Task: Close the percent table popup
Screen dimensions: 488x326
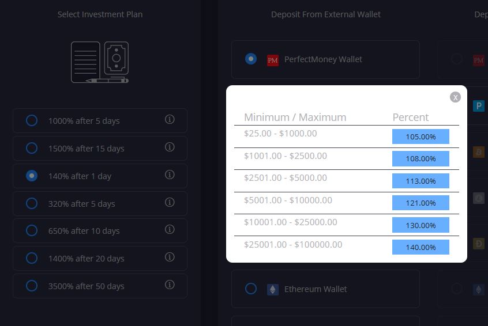Action: pyautogui.click(x=455, y=97)
